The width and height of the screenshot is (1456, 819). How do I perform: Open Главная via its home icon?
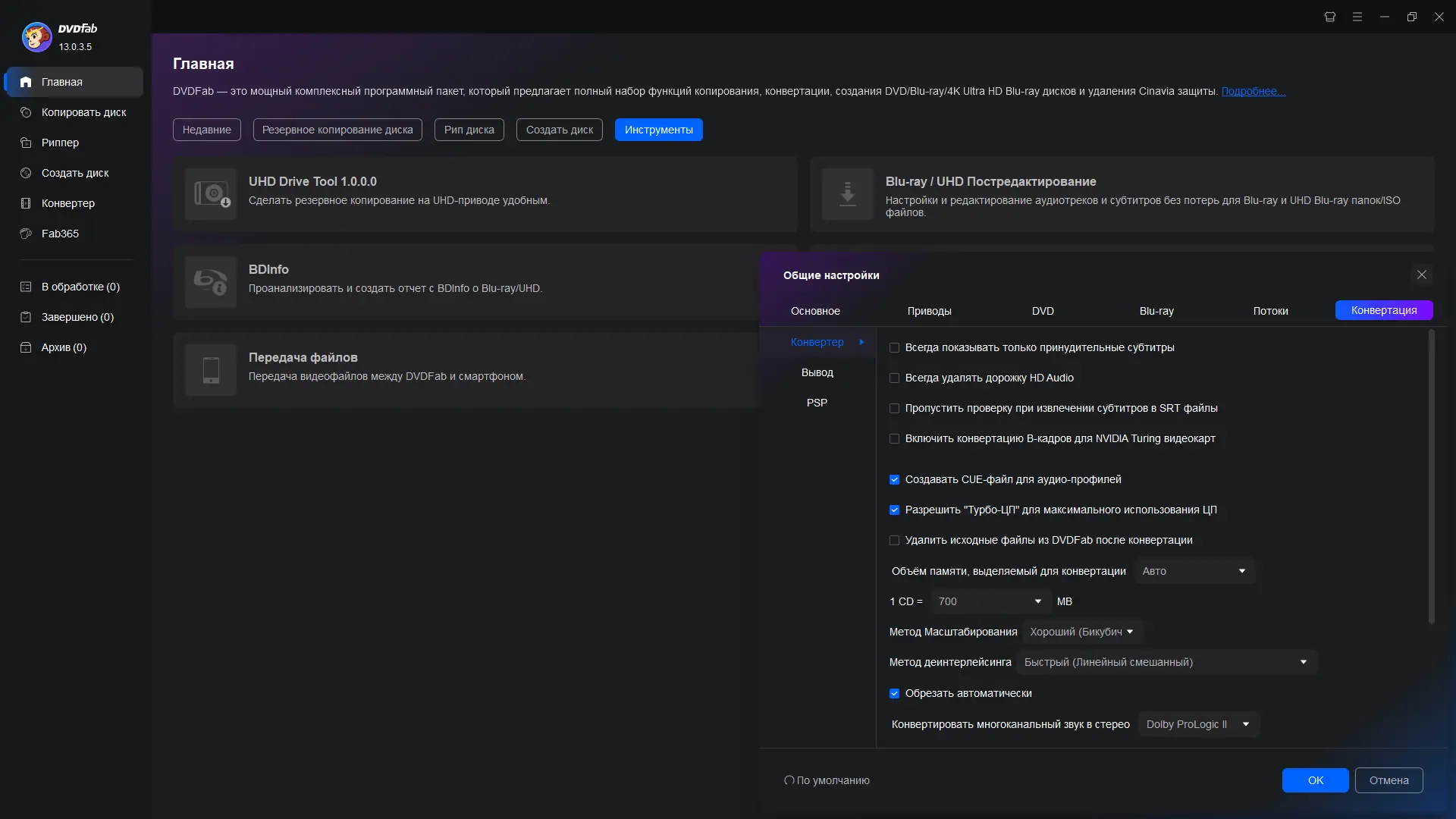26,82
